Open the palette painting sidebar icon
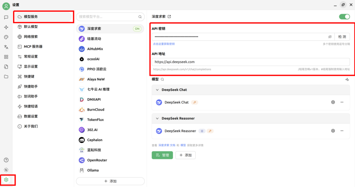Screen dimensions: 355x187 click(x=6, y=37)
